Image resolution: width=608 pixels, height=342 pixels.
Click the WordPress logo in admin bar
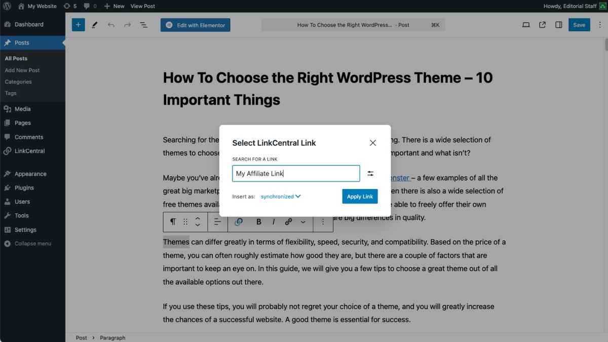pos(7,6)
